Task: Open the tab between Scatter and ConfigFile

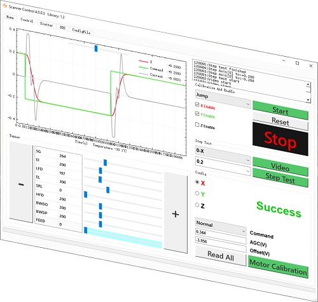Action: 62,27
